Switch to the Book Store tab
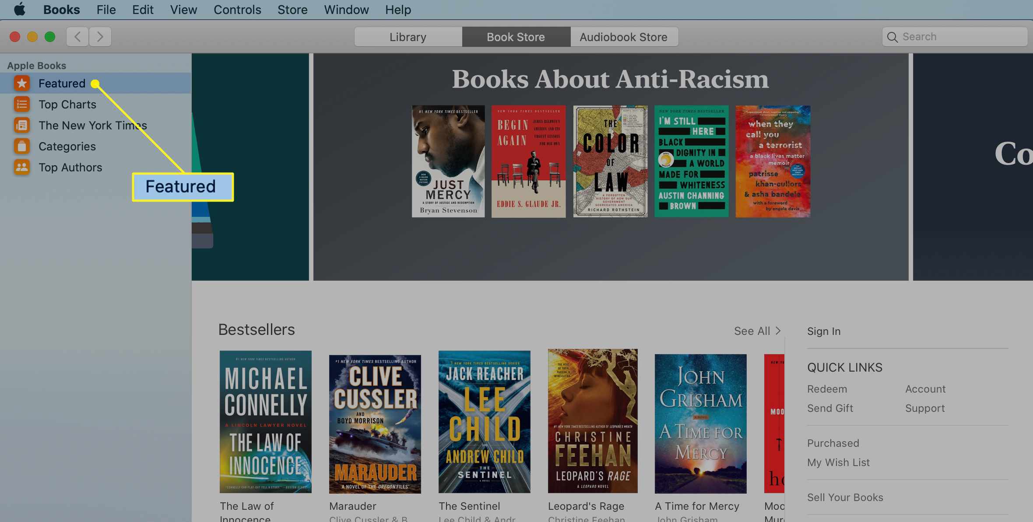The height and width of the screenshot is (522, 1033). pos(516,37)
